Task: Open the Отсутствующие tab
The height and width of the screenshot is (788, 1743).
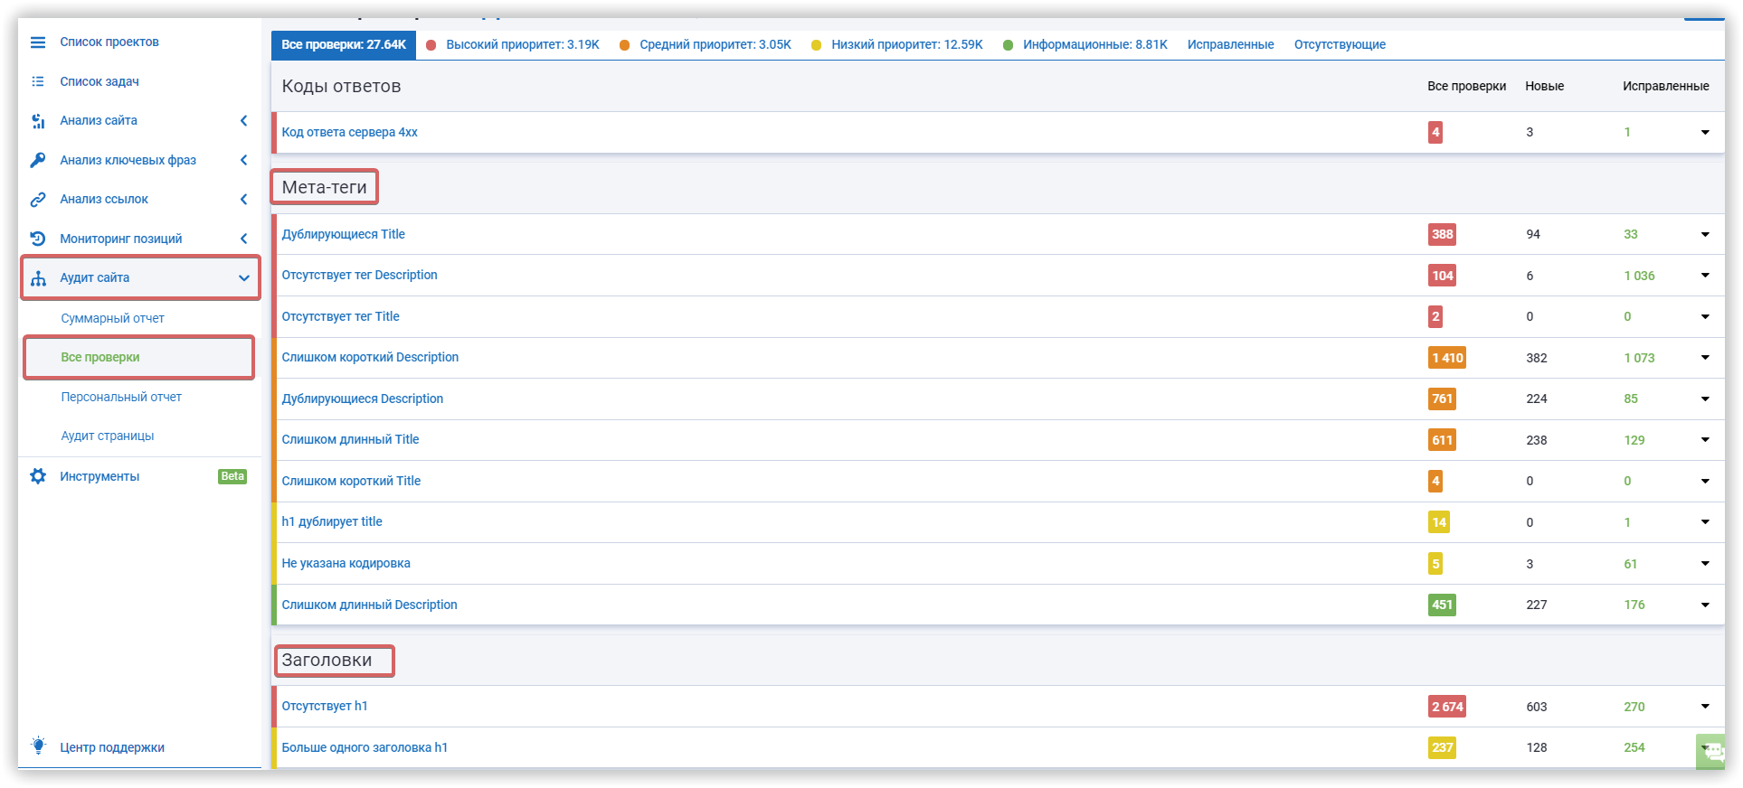Action: tap(1340, 45)
